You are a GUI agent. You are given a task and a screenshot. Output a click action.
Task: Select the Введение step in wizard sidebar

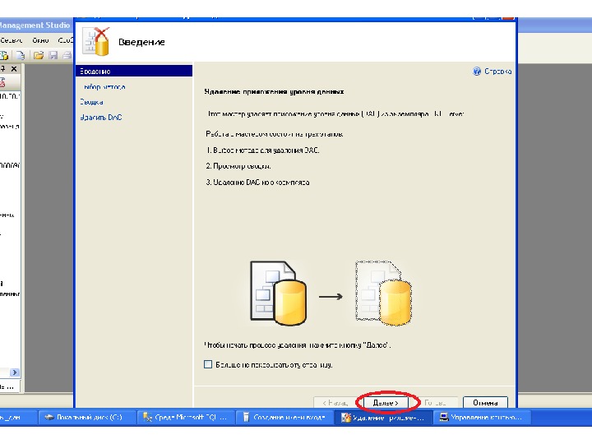[134, 71]
